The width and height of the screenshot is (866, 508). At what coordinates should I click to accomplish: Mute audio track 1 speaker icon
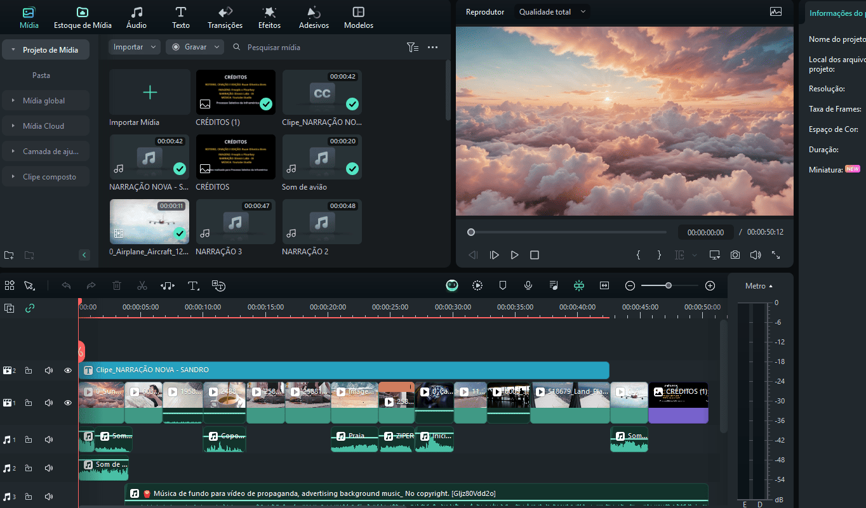point(49,440)
